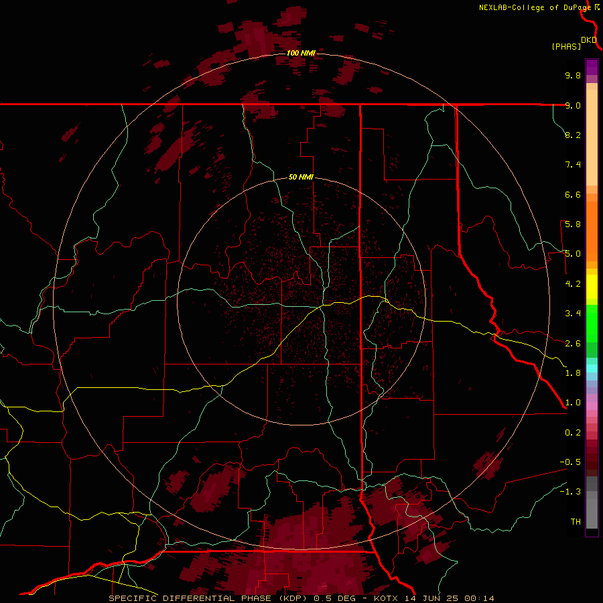Click the -1.3 legend value
603x603 pixels.
570,492
